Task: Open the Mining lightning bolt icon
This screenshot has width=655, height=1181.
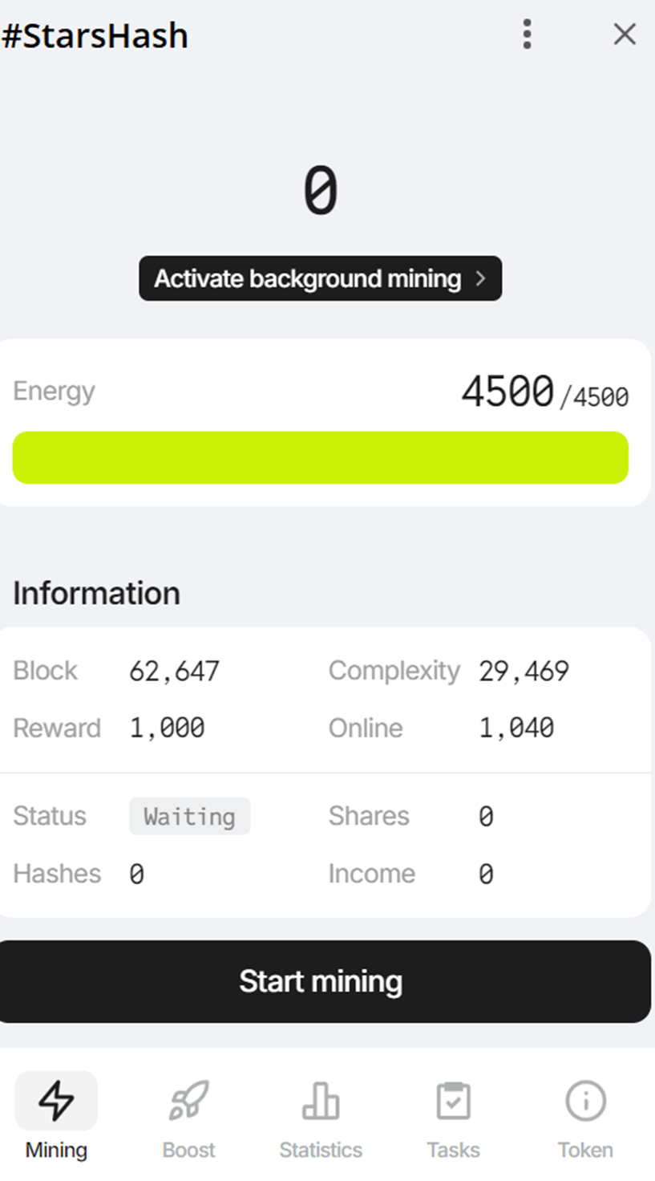Action: pyautogui.click(x=56, y=1100)
